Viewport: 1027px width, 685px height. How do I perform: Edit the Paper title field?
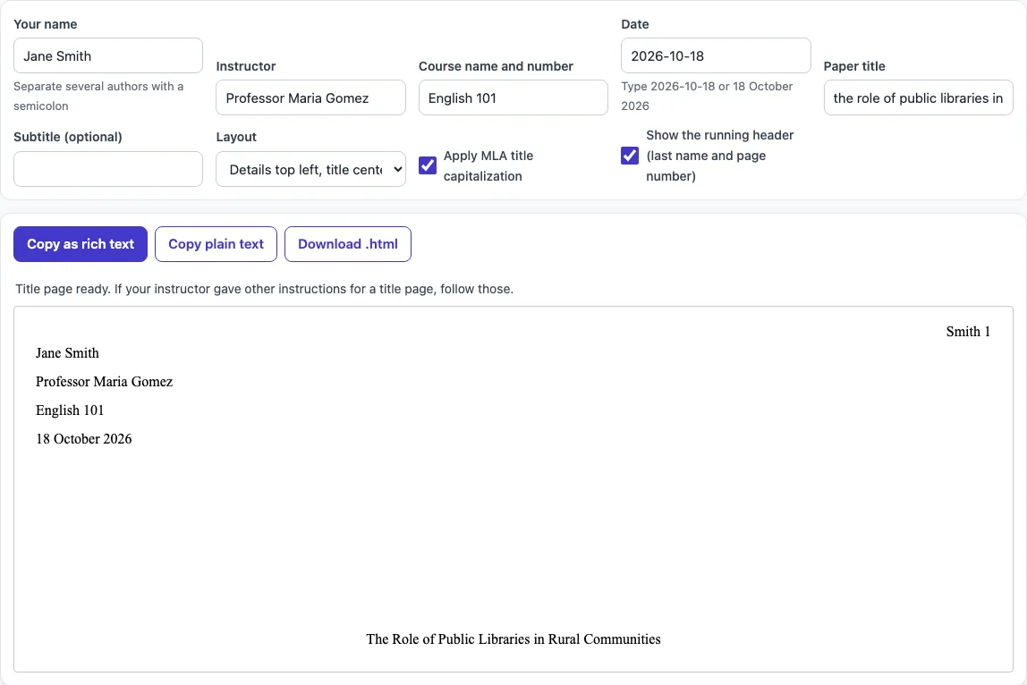(x=918, y=97)
